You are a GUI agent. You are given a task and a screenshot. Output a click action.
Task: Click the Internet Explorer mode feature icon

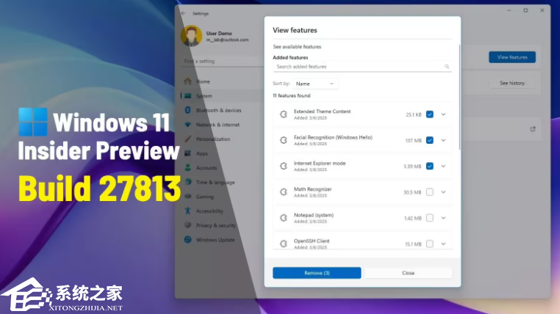click(x=284, y=166)
